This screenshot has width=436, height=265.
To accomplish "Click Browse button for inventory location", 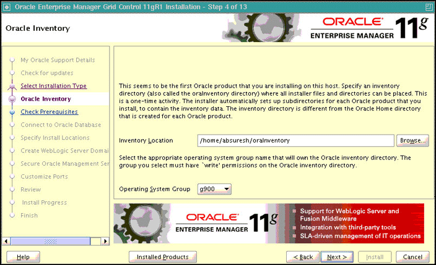I will pos(412,140).
